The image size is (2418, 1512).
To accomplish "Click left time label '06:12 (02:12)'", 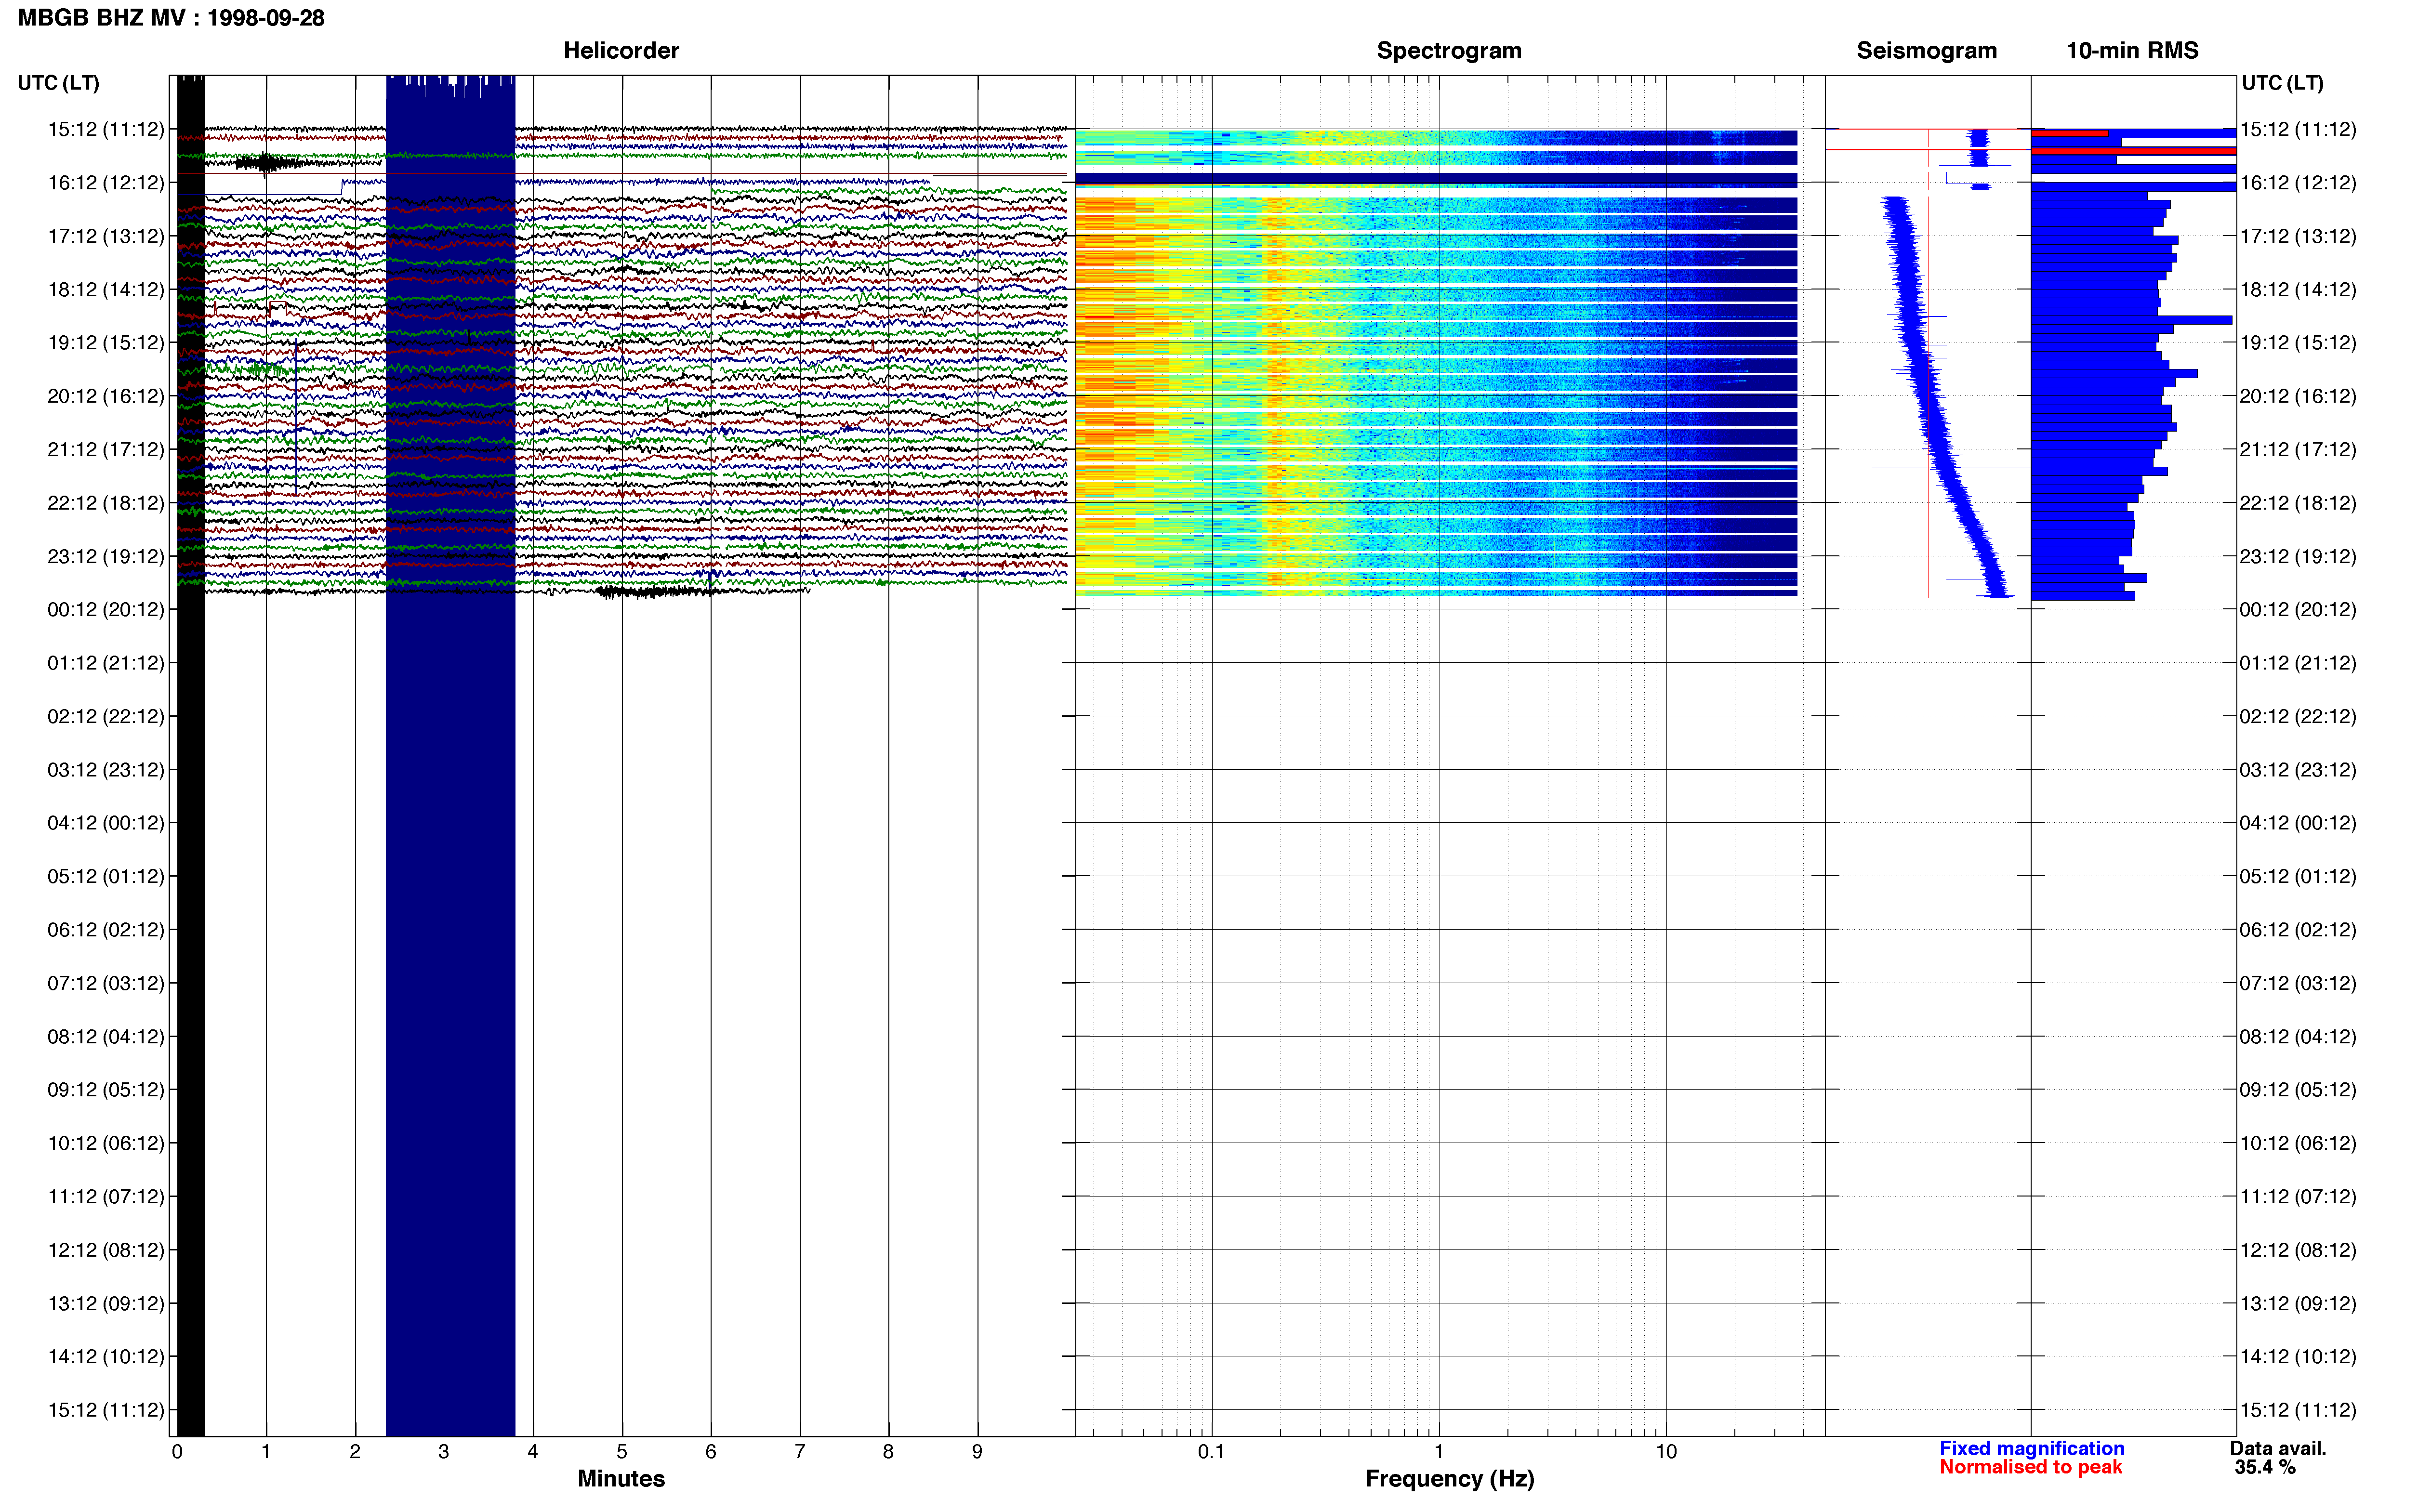I will pyautogui.click(x=106, y=930).
